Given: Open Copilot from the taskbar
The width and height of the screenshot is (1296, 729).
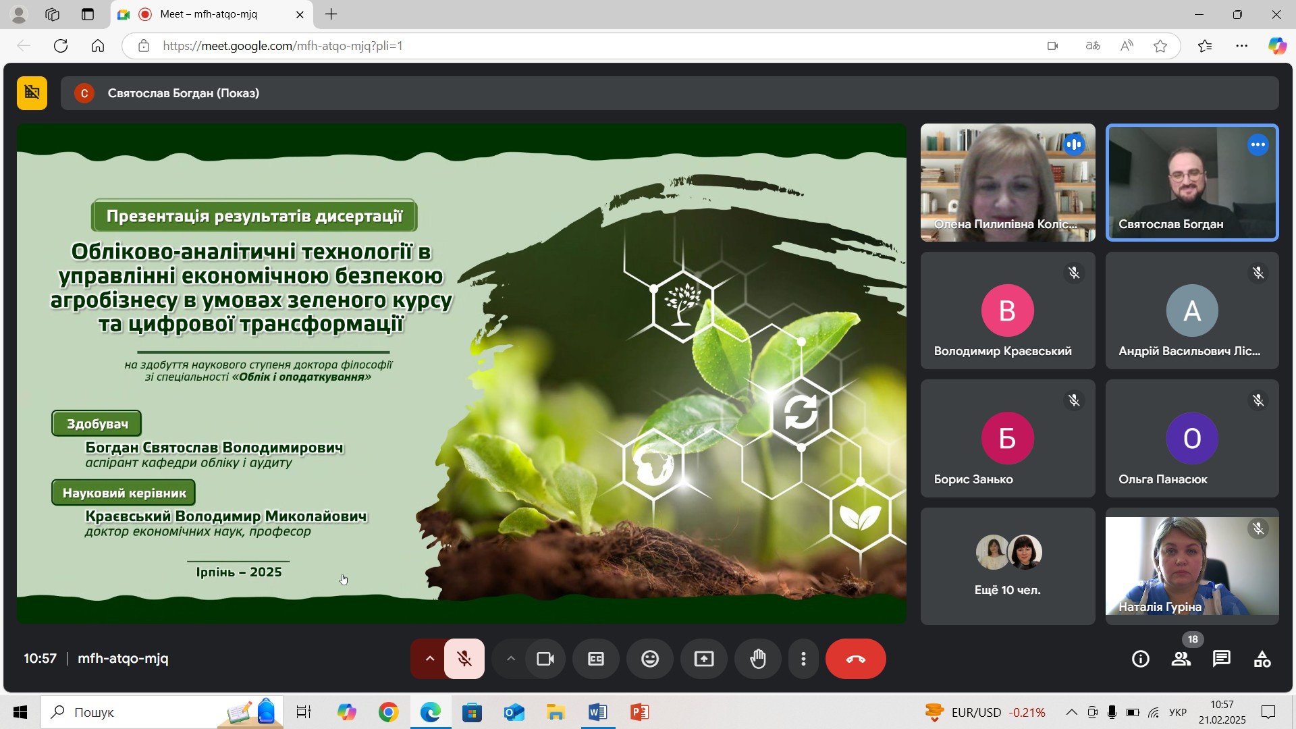Looking at the screenshot, I should click(346, 712).
